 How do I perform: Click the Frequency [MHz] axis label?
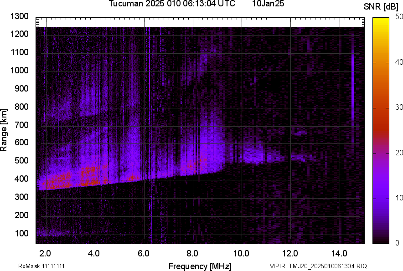(x=200, y=266)
